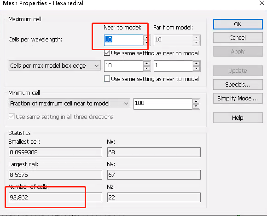Cancel the mesh properties dialog
The height and width of the screenshot is (216, 267).
238,37
